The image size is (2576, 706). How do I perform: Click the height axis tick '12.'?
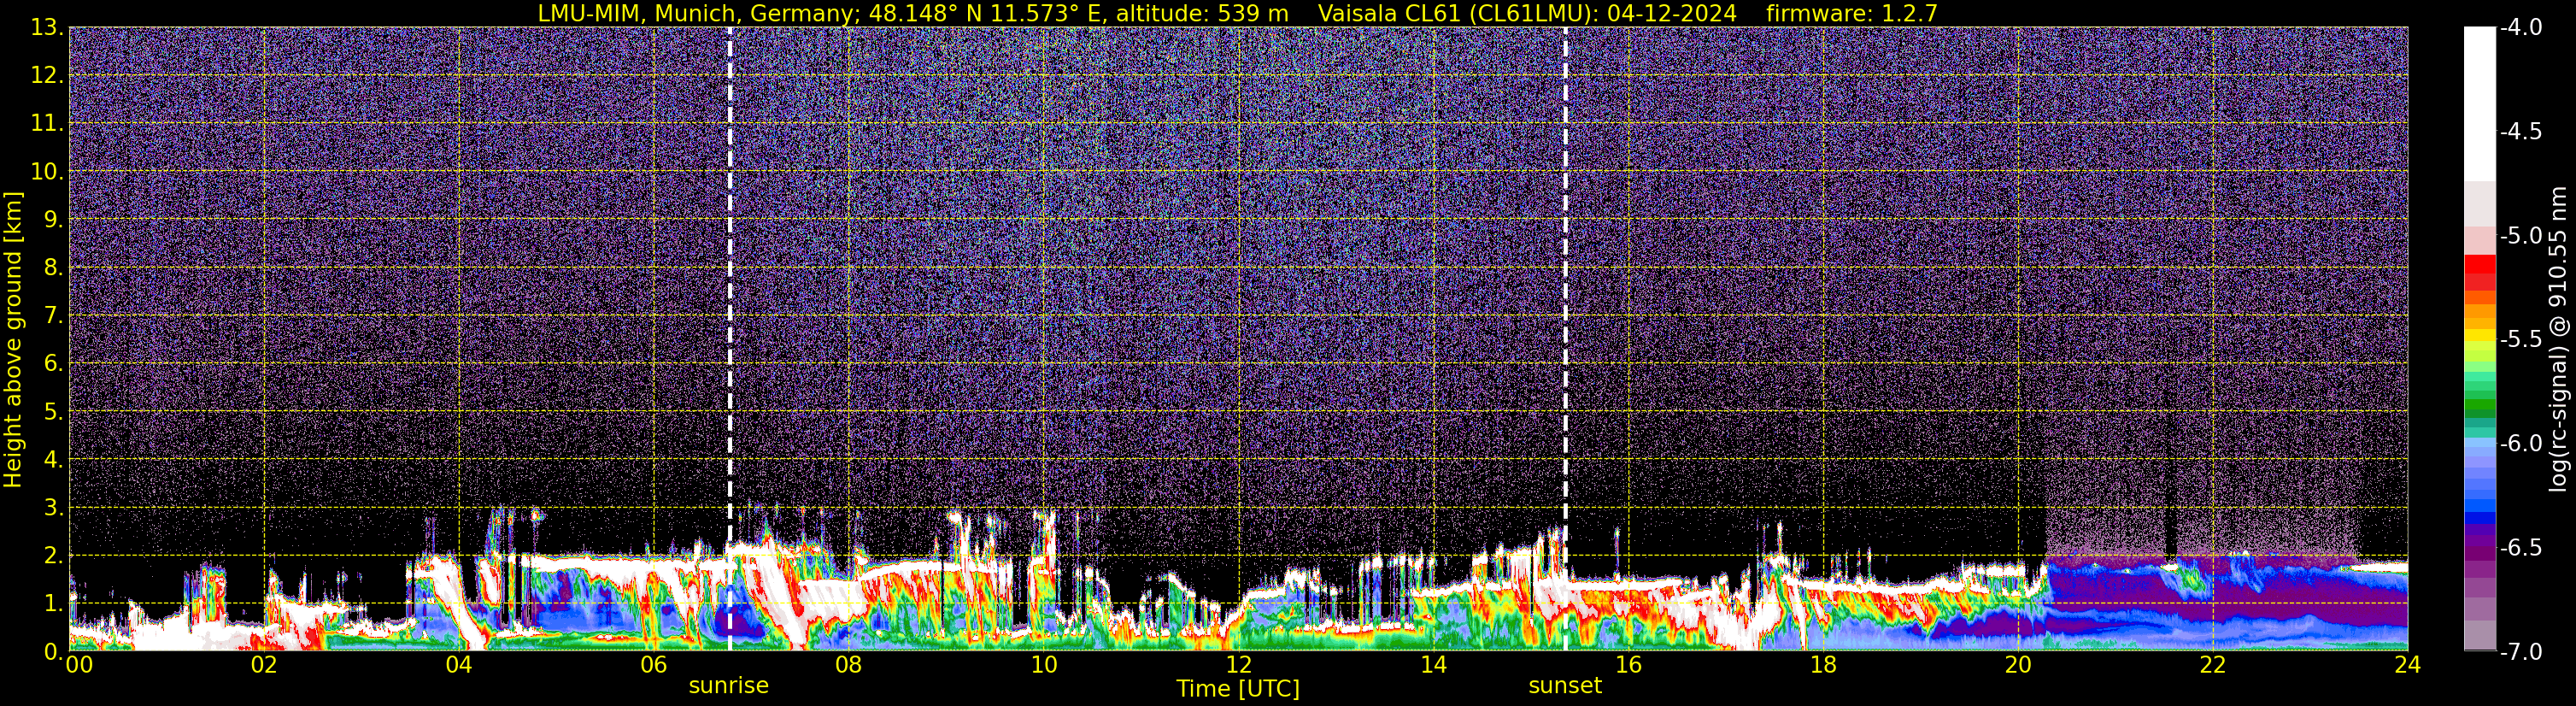pyautogui.click(x=47, y=76)
